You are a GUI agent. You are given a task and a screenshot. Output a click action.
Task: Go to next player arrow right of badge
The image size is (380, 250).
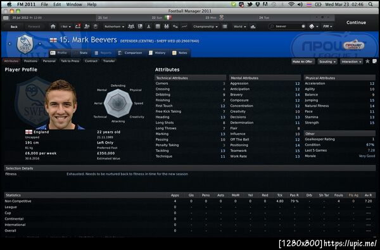pos(40,44)
